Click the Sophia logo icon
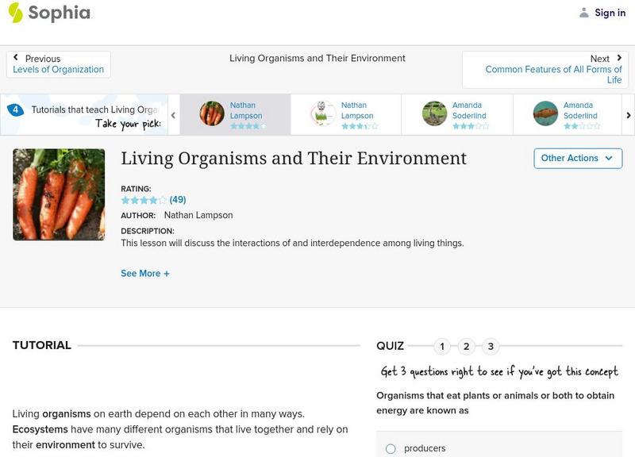The height and width of the screenshot is (457, 635). [15, 13]
